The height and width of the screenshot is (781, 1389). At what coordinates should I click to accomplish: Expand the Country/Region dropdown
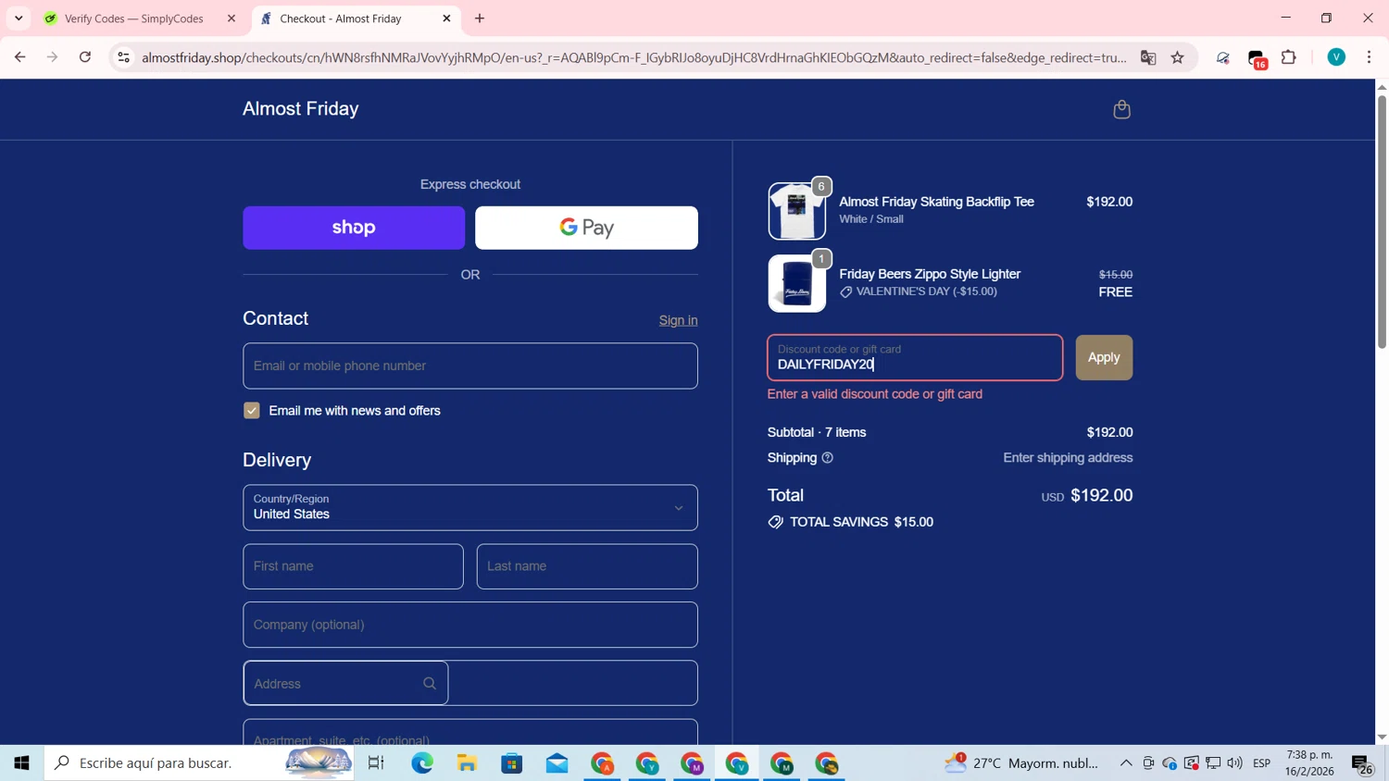[x=470, y=508]
